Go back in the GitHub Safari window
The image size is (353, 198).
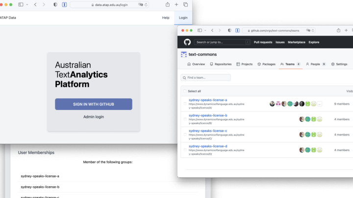212,30
